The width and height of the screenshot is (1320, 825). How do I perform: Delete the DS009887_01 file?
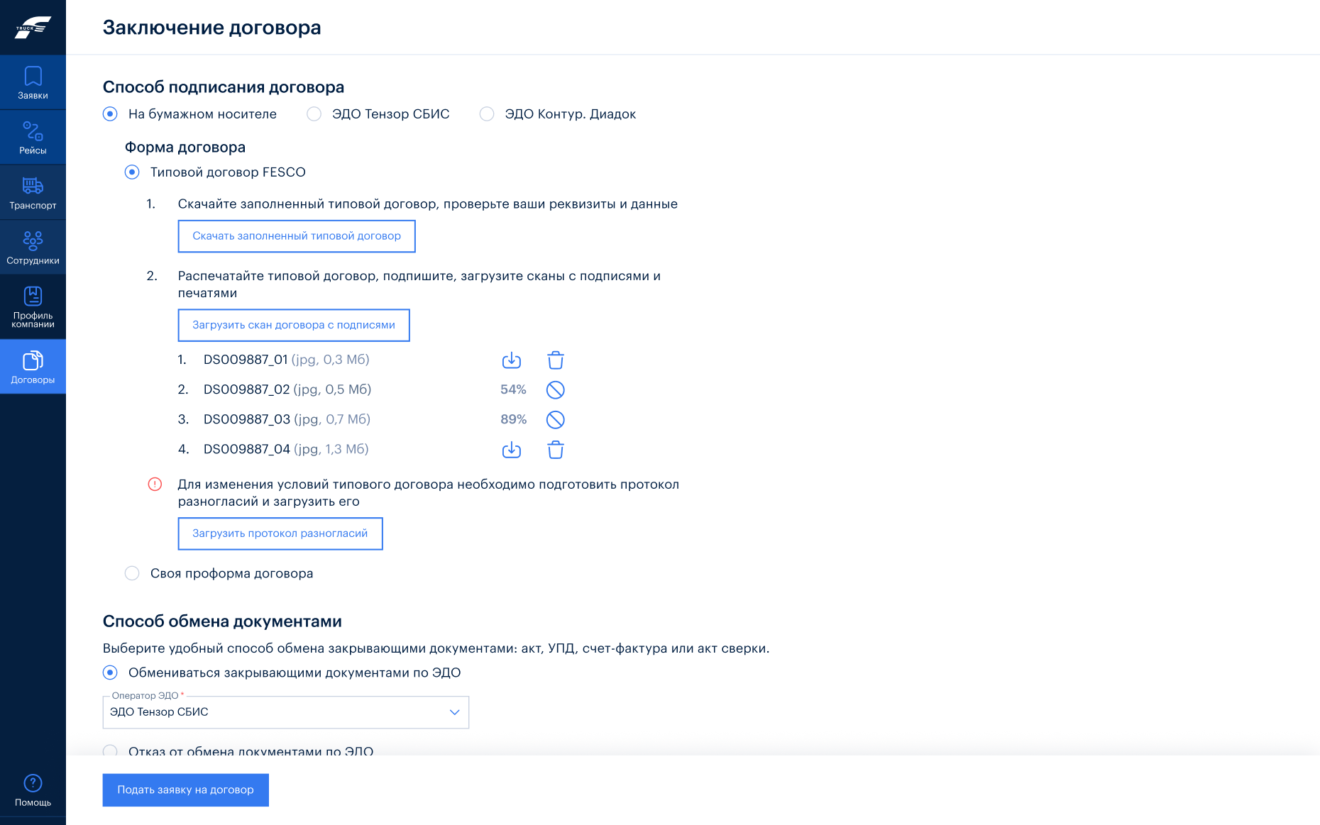(x=556, y=360)
